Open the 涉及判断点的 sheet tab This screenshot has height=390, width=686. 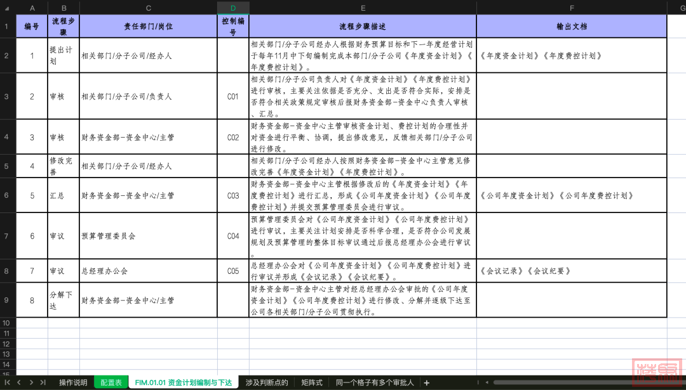267,382
